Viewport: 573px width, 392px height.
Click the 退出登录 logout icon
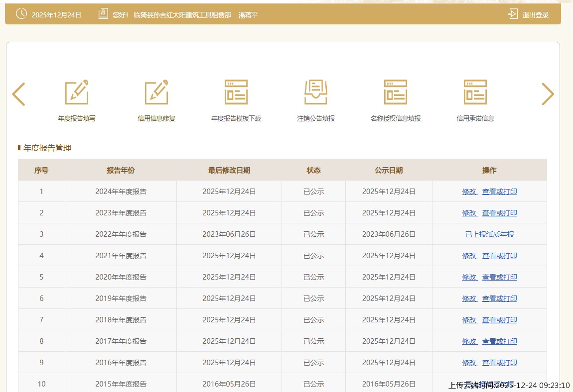pos(513,14)
